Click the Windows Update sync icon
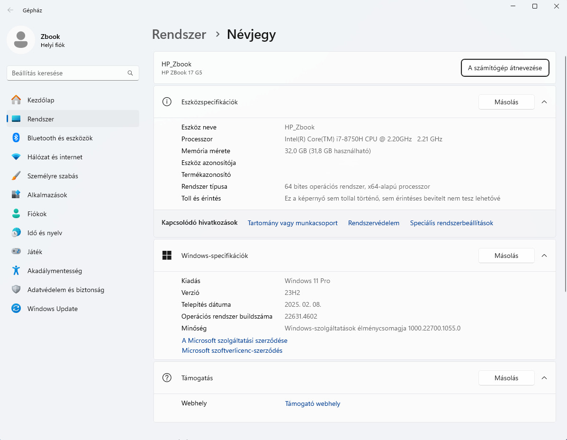The height and width of the screenshot is (440, 567). coord(16,308)
